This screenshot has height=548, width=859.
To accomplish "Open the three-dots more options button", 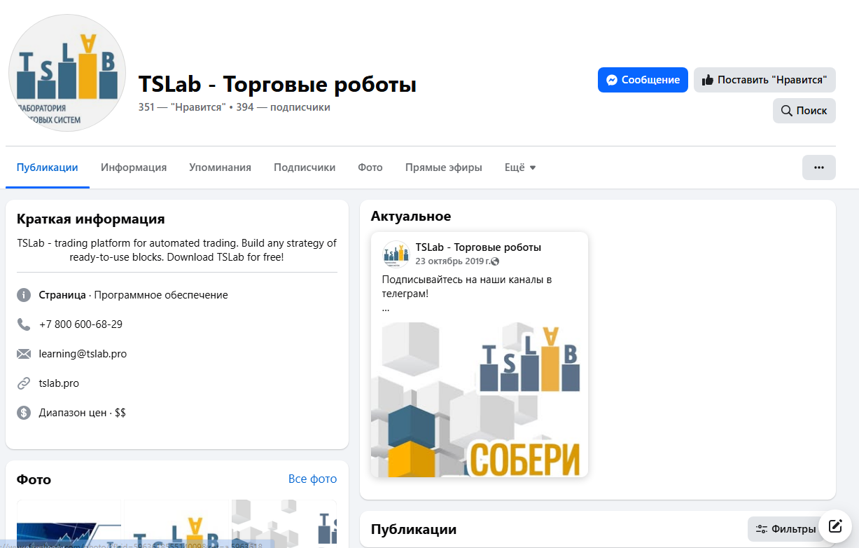I will (x=818, y=167).
